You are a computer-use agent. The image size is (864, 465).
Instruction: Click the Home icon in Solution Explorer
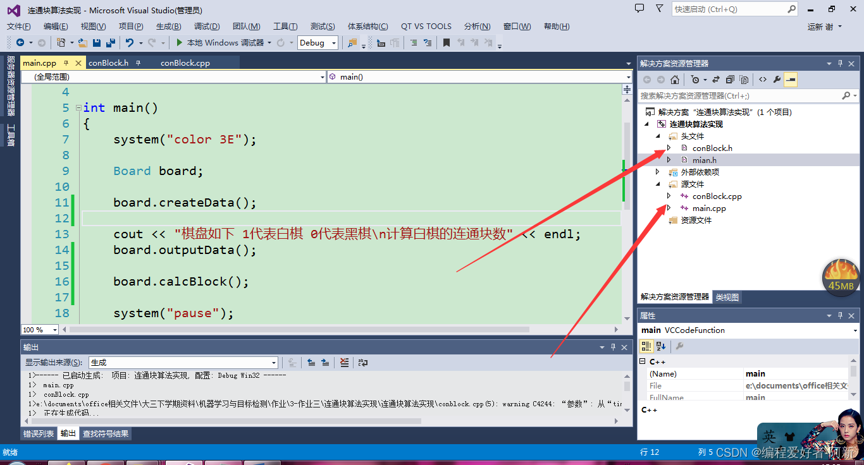point(675,80)
